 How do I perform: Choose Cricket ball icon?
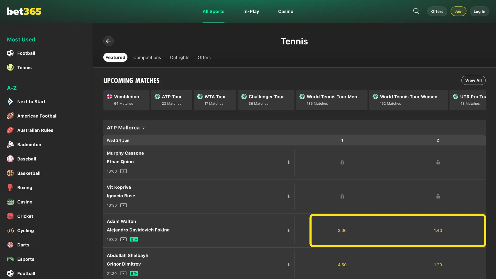click(x=10, y=216)
